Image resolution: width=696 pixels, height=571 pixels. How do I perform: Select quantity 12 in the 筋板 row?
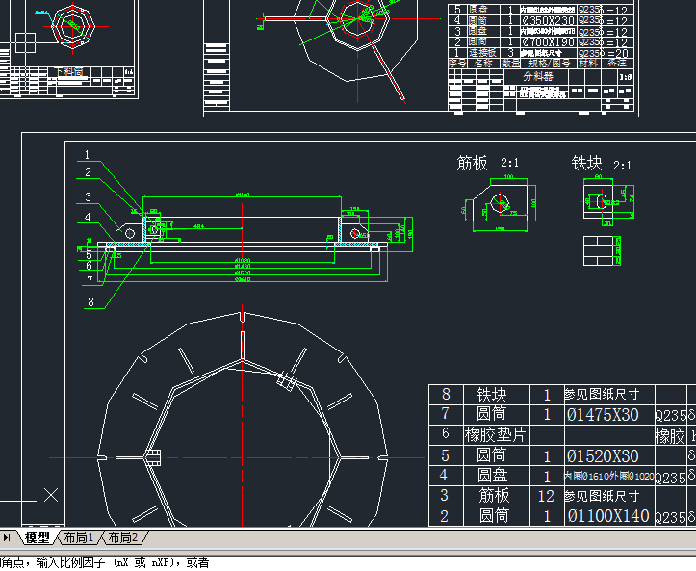(x=546, y=496)
